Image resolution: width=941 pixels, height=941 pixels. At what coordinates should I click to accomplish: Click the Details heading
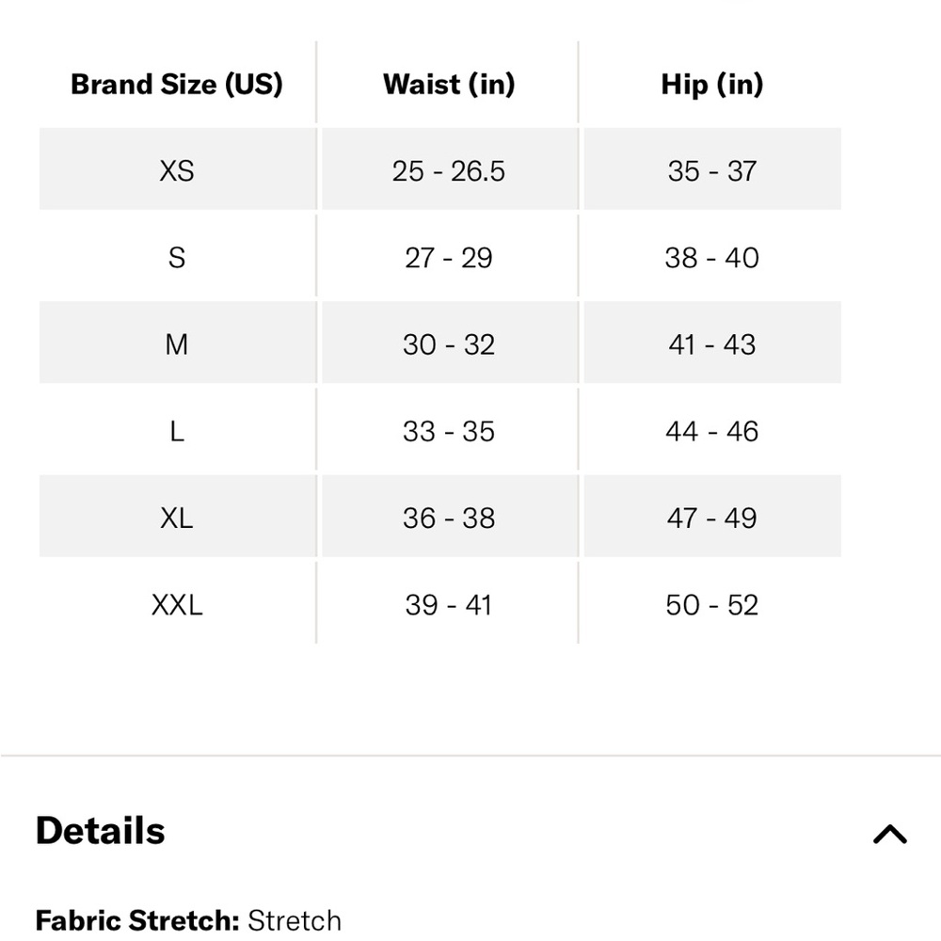point(101,832)
